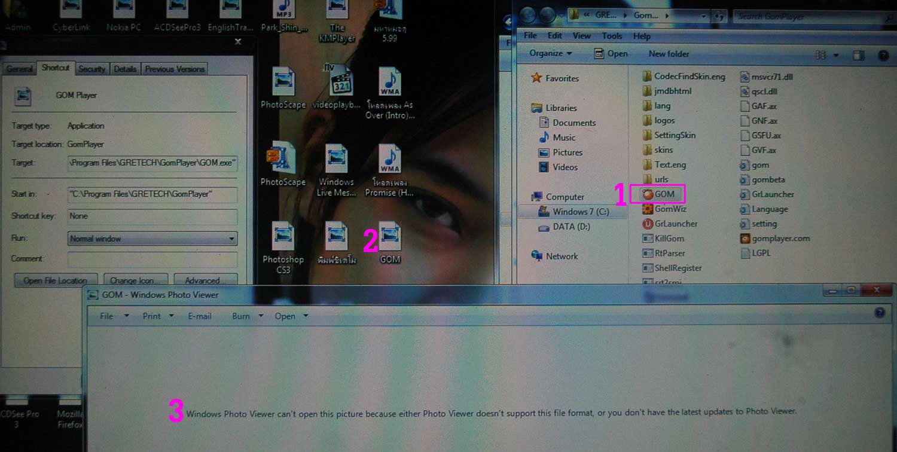Viewport: 897px width, 452px height.
Task: Open GOM application file in Explorer list
Action: [x=658, y=194]
